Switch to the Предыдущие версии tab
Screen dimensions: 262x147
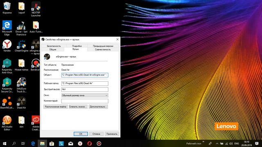coord(103,46)
